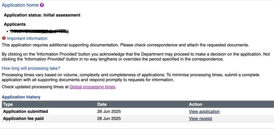Image resolution: width=274 pixels, height=129 pixels.
Task: Click the red Important information alert icon
Action: tap(4, 38)
